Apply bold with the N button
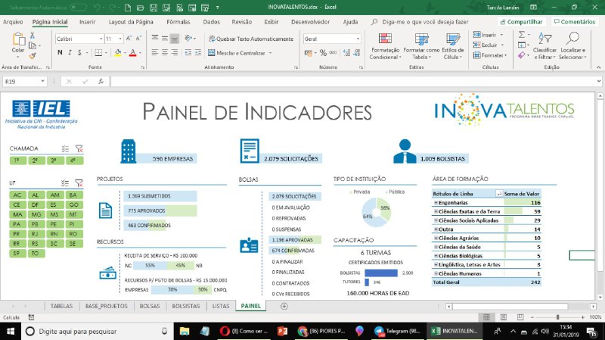Screen dimensions: 605x340 coord(60,52)
